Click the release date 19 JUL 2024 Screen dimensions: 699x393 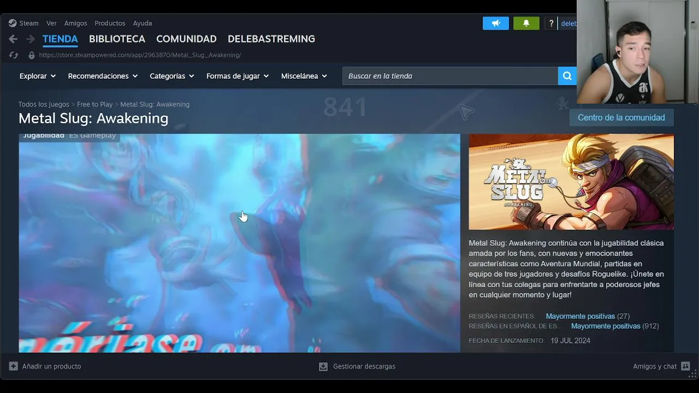(570, 341)
